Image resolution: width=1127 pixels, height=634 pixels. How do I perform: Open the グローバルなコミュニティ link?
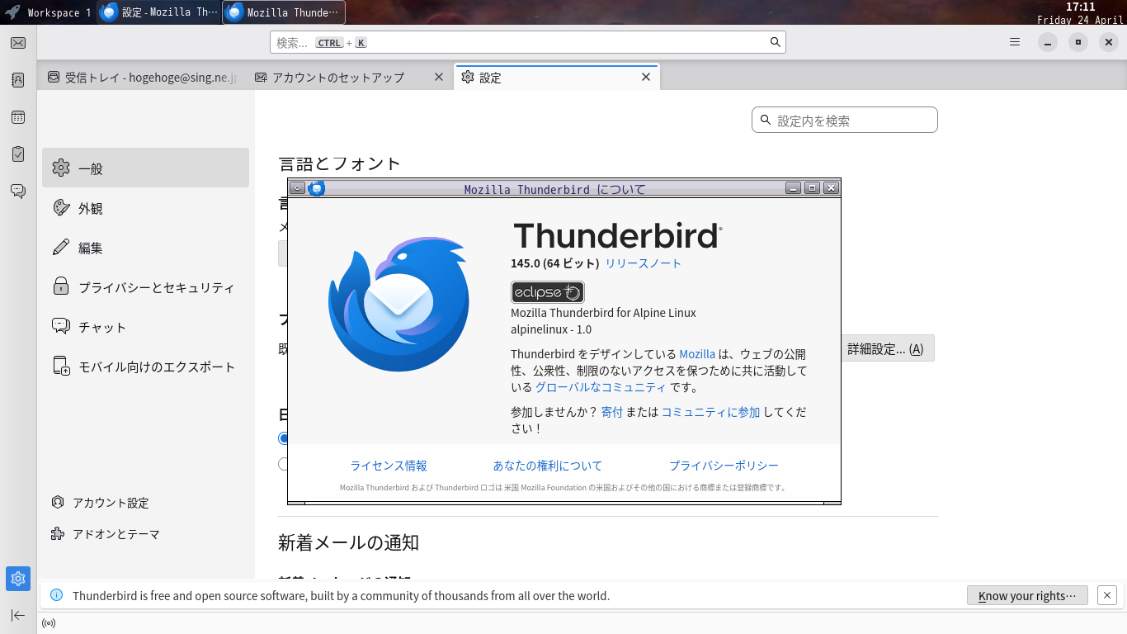click(x=601, y=387)
